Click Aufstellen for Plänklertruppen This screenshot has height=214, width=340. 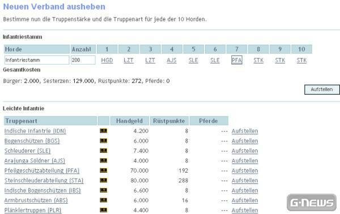pos(245,210)
